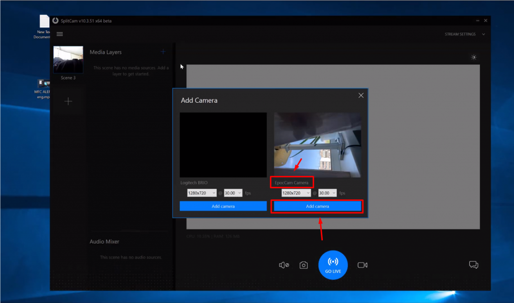Open Logitech BRIO fps dropdown
This screenshot has height=303, width=514.
[233, 193]
